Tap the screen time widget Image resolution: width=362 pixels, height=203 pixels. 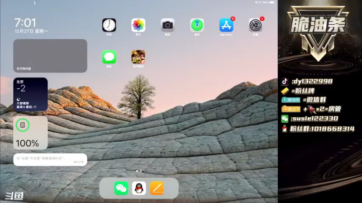click(x=50, y=160)
